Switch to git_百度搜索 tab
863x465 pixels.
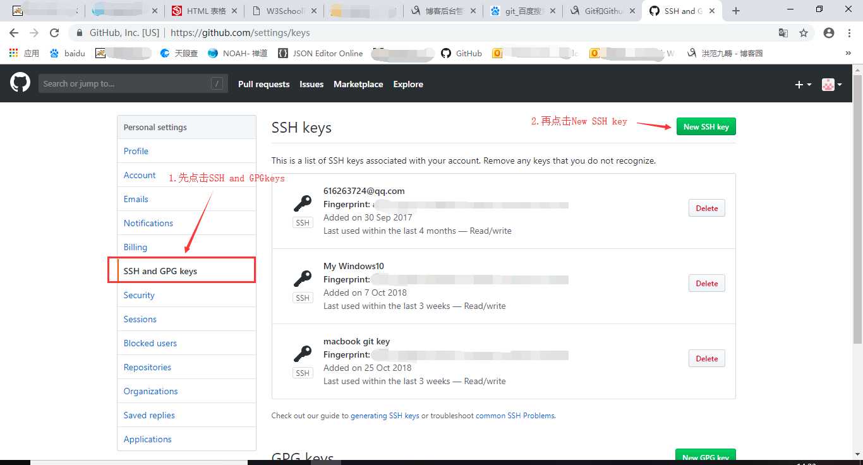(x=522, y=11)
